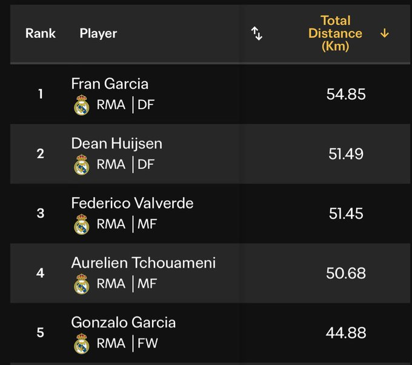Open Dean Huijsen player name
This screenshot has width=412, height=365.
pyautogui.click(x=117, y=144)
